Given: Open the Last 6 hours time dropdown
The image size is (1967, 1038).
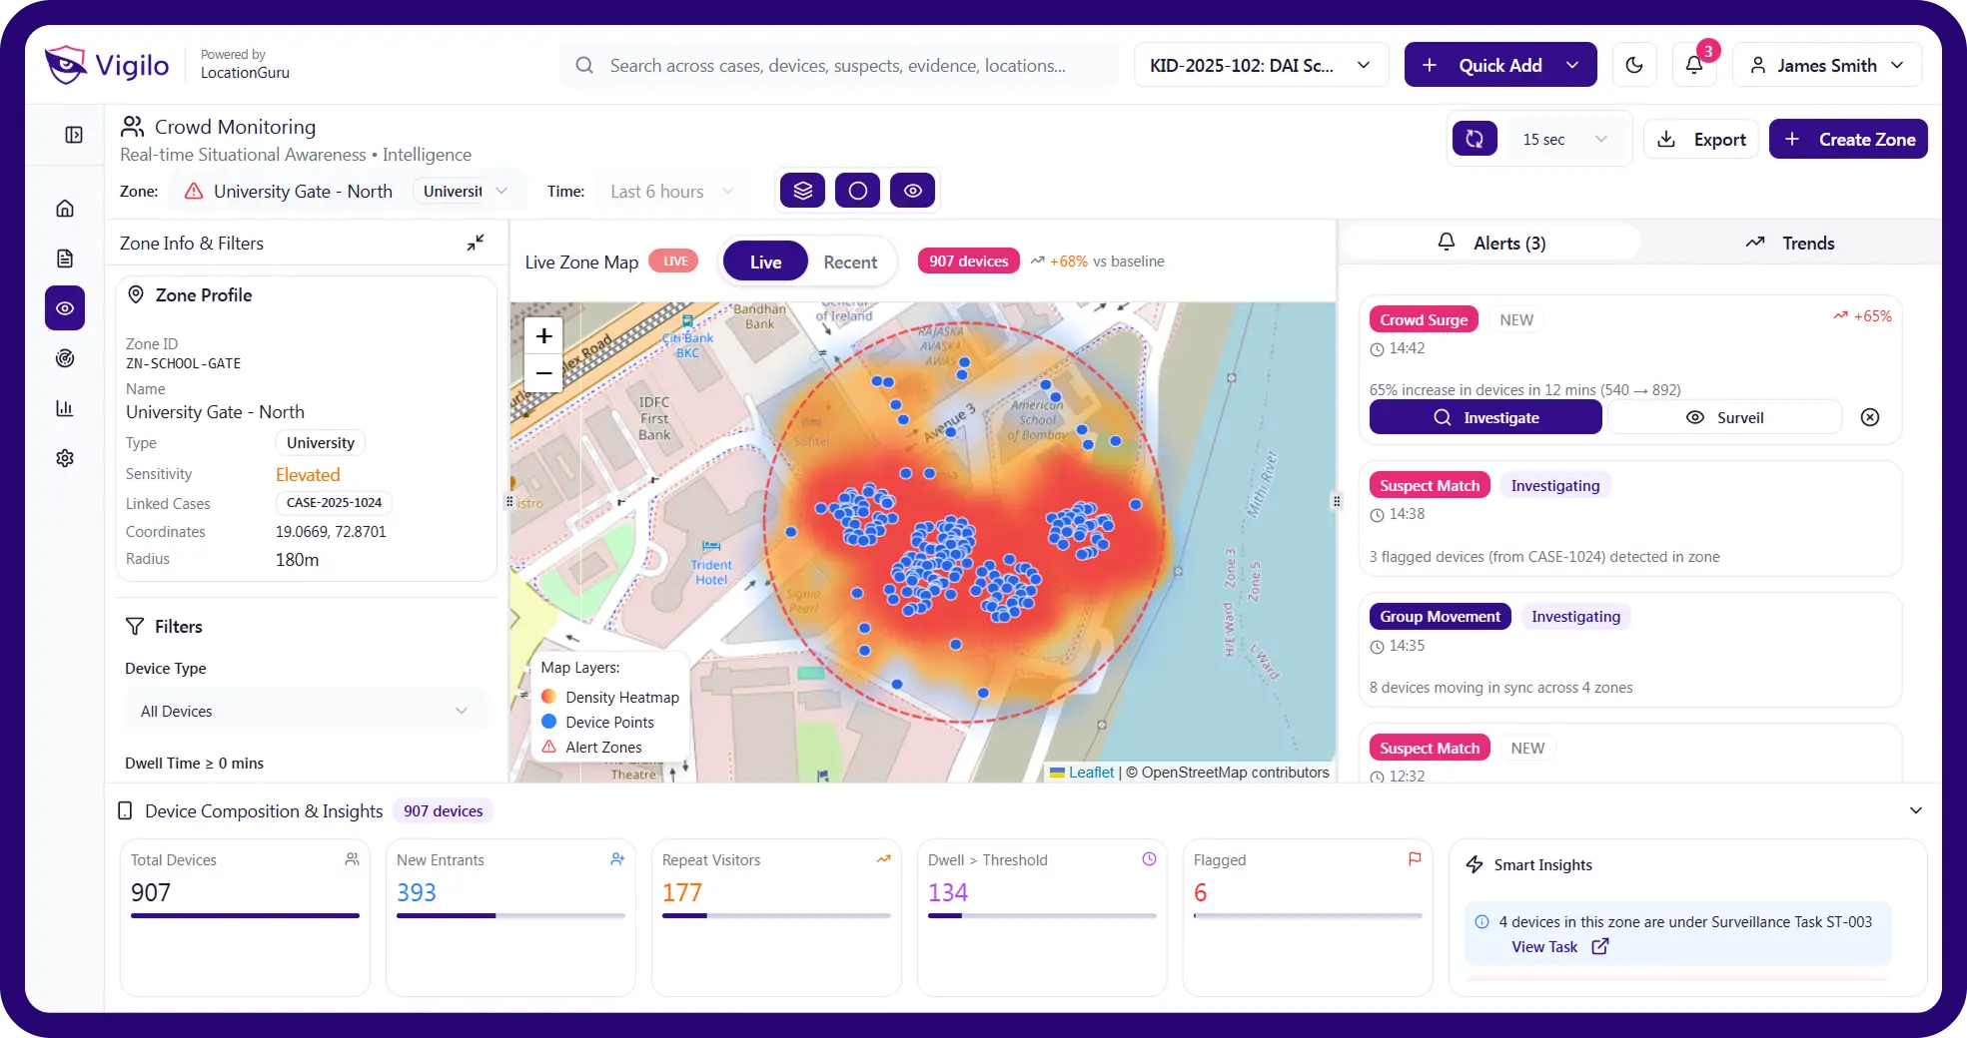Looking at the screenshot, I should [x=671, y=192].
